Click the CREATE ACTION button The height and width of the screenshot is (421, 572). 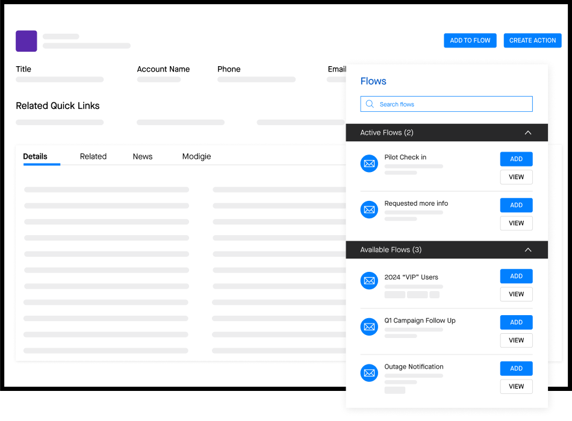(x=532, y=40)
